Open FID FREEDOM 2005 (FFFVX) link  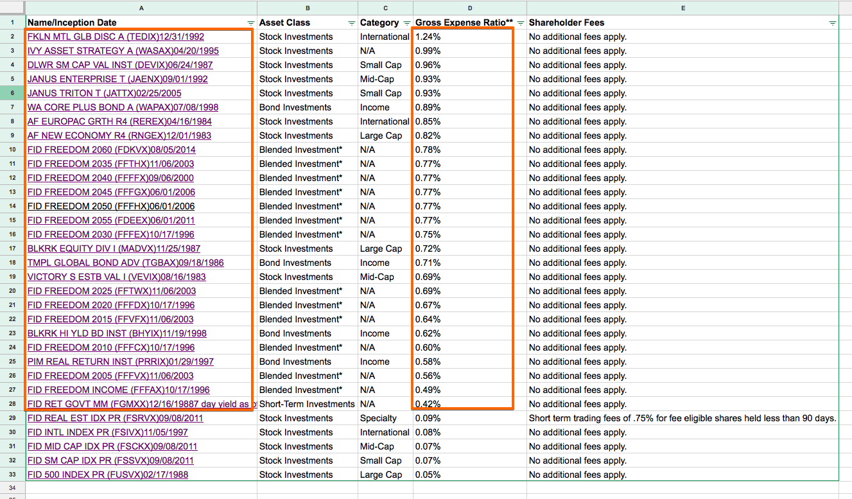[110, 376]
